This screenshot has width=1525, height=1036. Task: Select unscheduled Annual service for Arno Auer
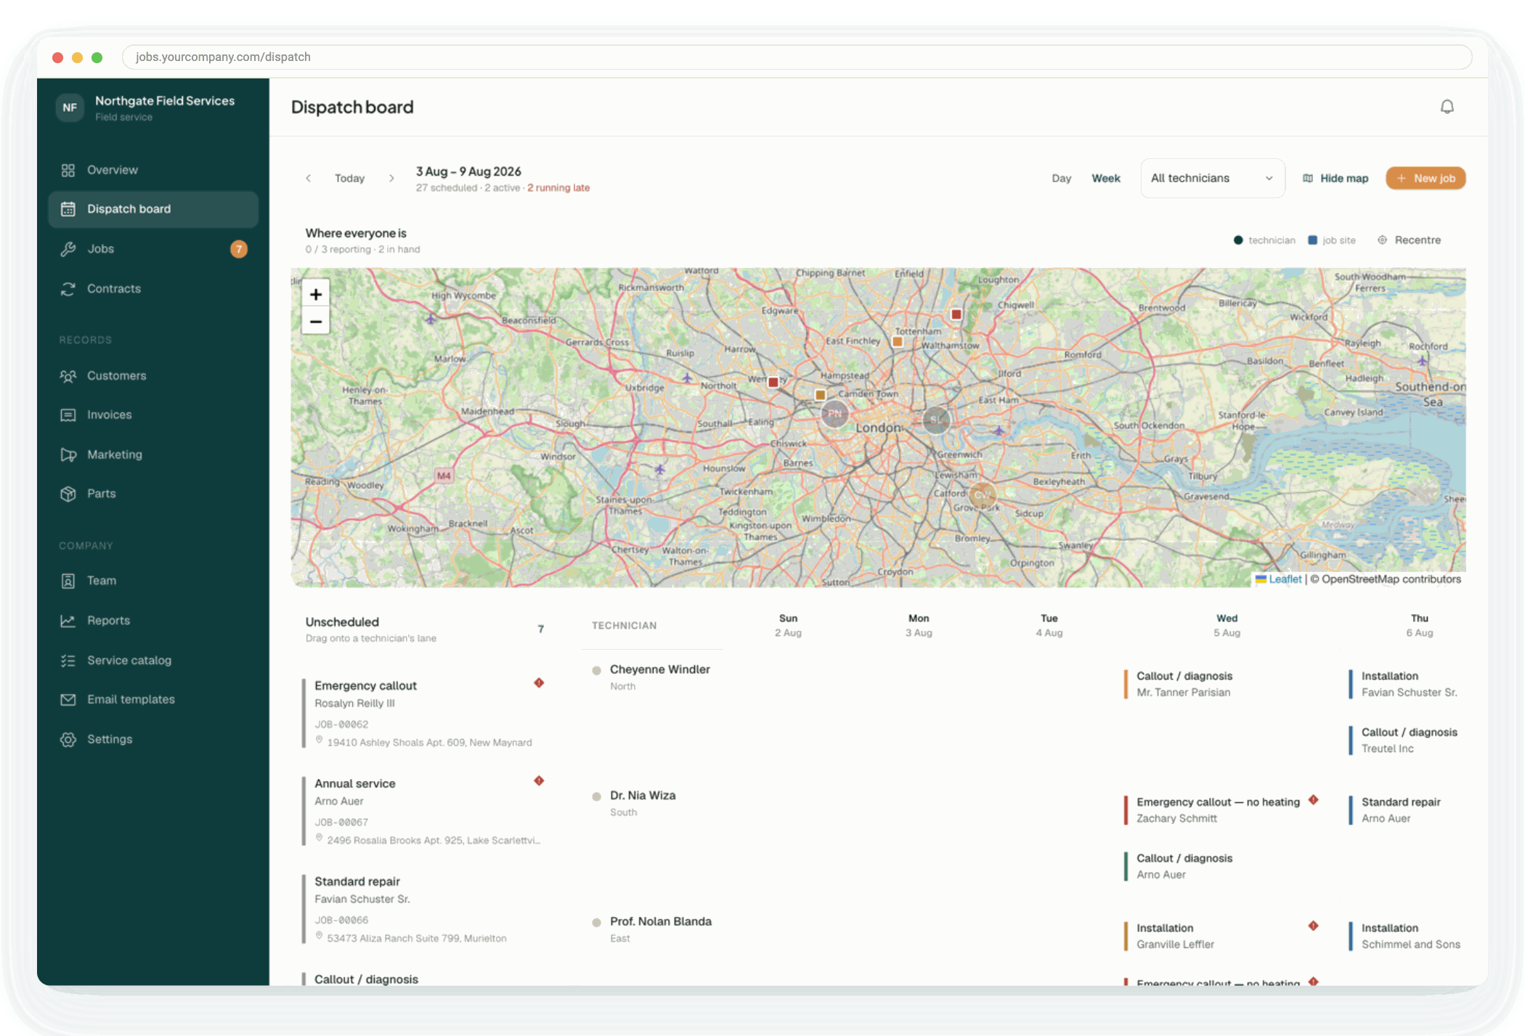pyautogui.click(x=425, y=811)
